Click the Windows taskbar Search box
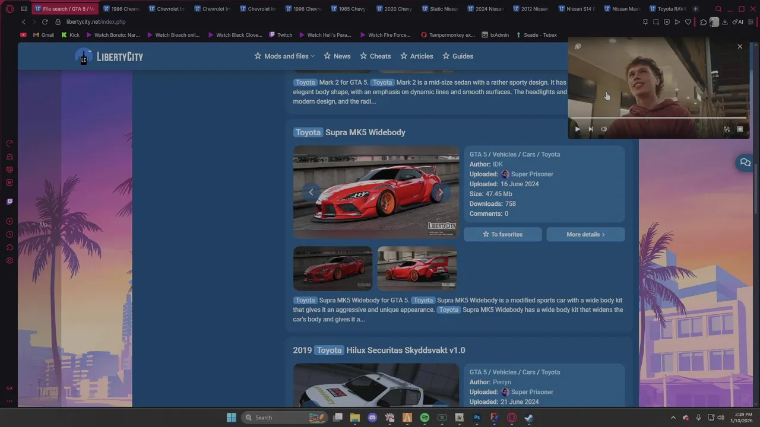This screenshot has height=427, width=760. 285,418
